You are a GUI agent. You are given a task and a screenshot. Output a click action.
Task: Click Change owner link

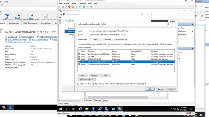click(x=123, y=35)
